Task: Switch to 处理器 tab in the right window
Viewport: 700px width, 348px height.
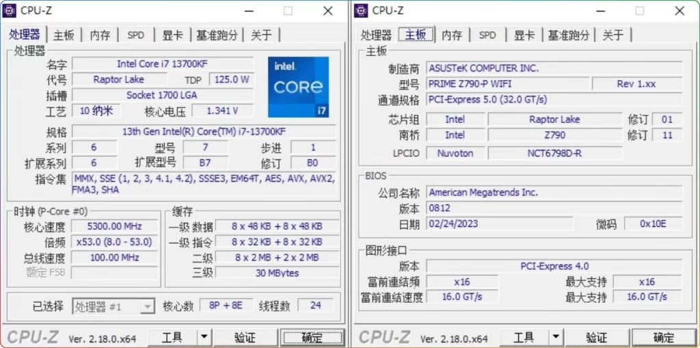Action: pyautogui.click(x=376, y=35)
